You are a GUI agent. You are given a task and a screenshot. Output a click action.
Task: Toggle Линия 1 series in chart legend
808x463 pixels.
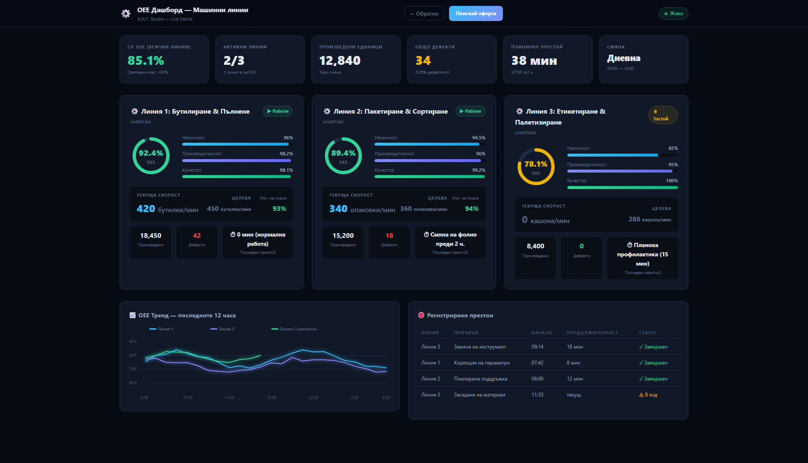coord(161,329)
